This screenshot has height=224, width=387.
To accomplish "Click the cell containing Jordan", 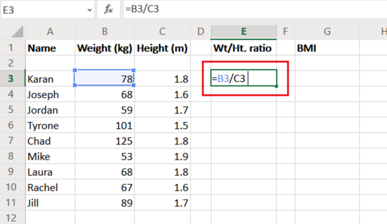I will [x=50, y=110].
